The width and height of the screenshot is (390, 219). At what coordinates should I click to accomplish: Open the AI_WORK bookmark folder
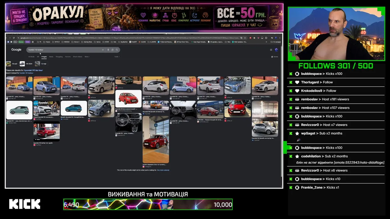pos(151,42)
